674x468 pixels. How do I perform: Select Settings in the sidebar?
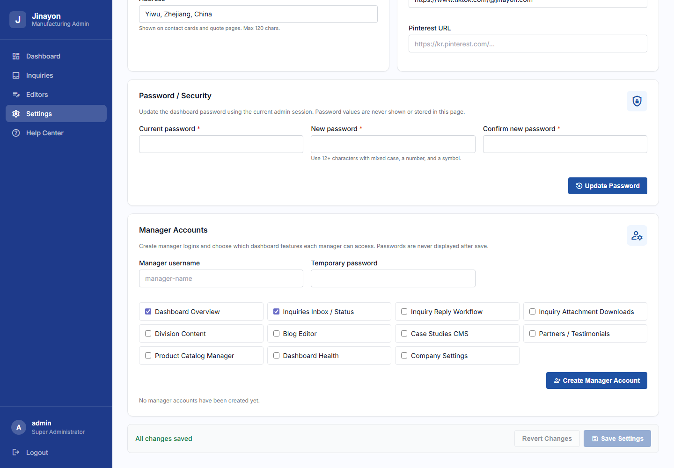pyautogui.click(x=56, y=114)
